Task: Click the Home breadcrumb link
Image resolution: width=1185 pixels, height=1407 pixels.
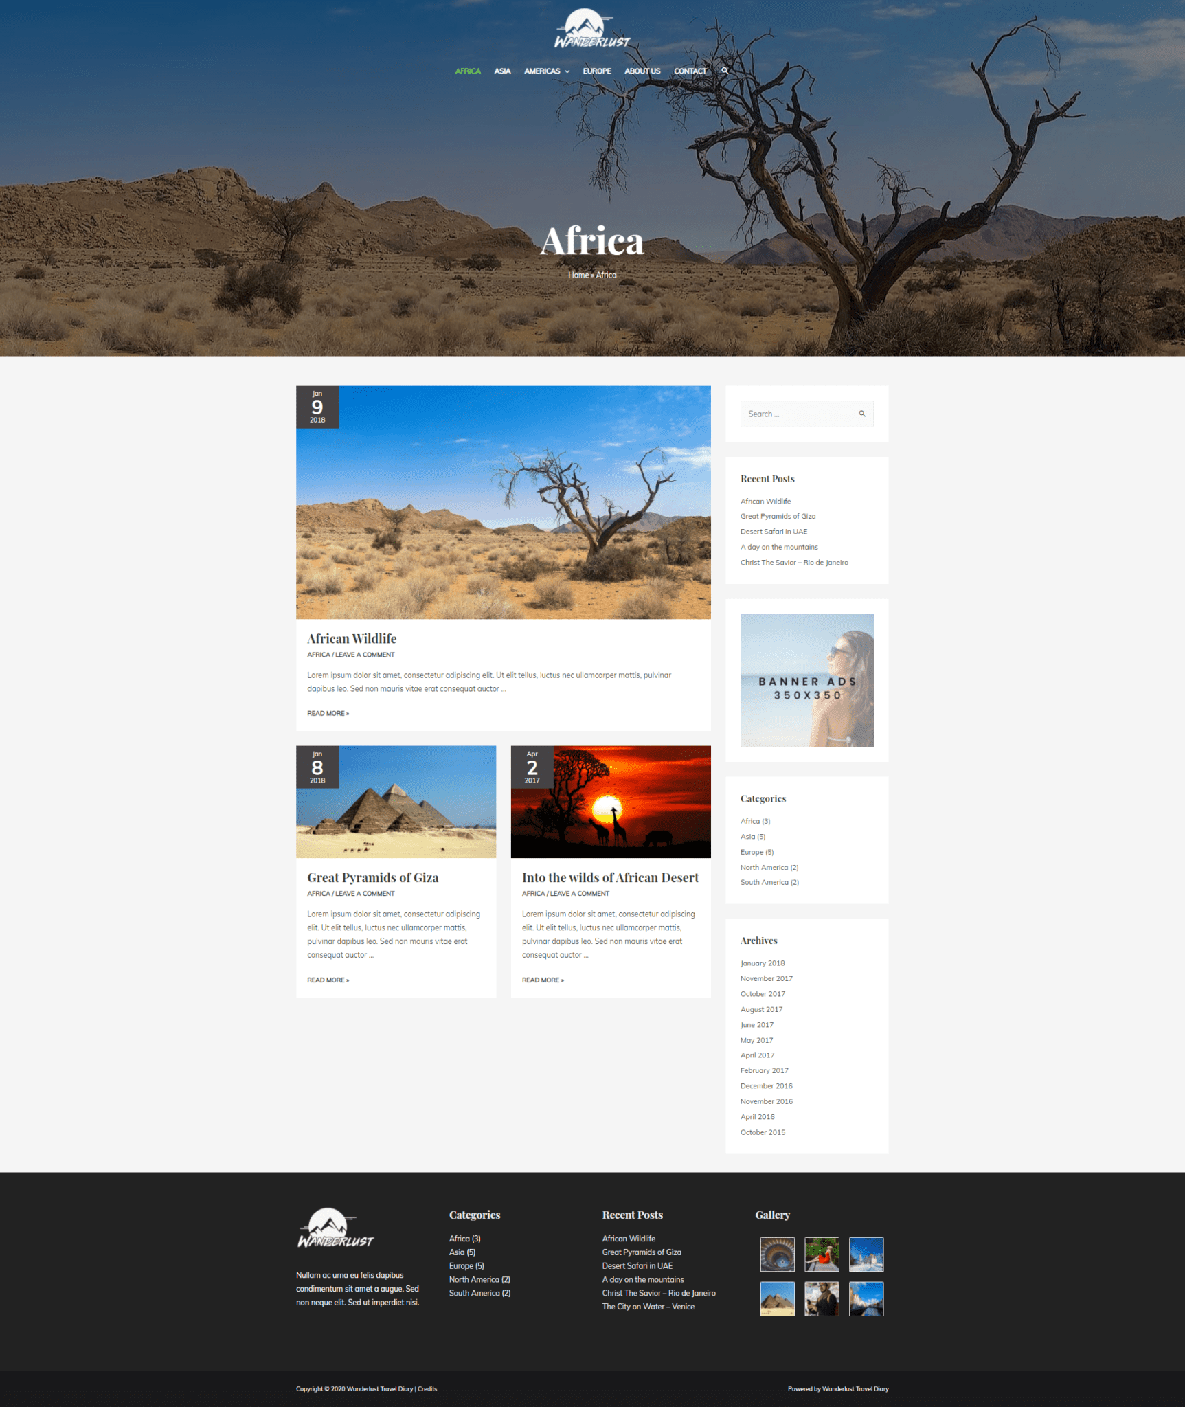Action: pos(578,275)
